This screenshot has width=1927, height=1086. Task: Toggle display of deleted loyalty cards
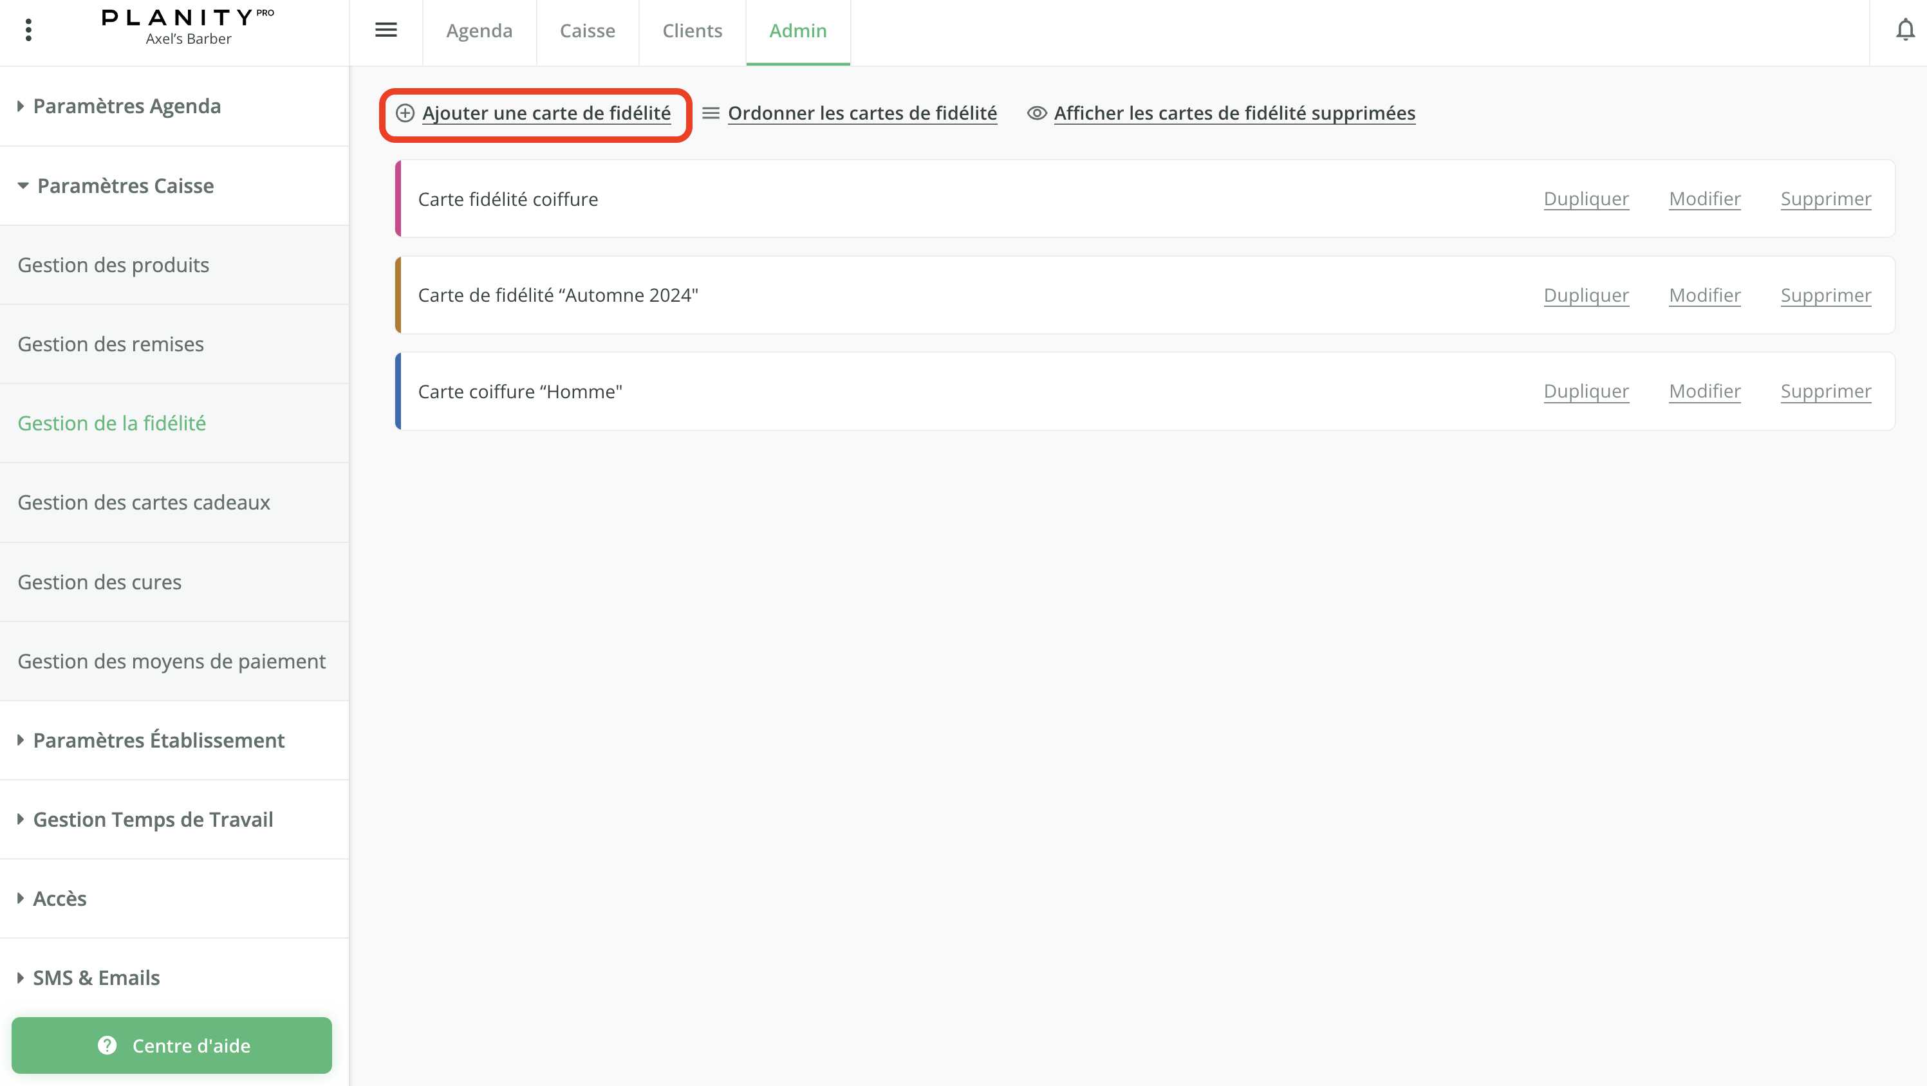1234,113
